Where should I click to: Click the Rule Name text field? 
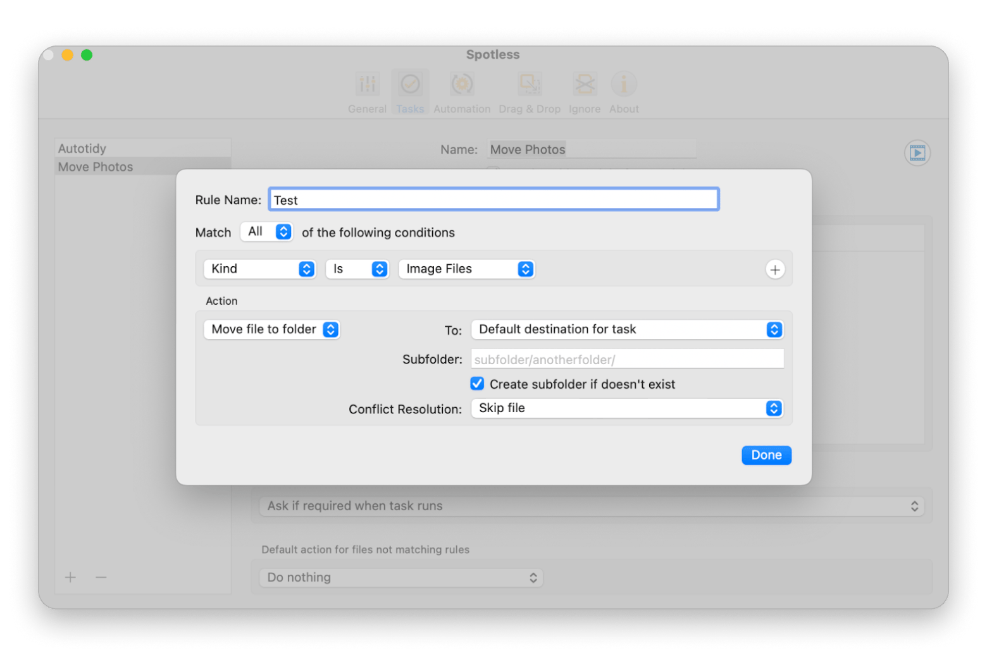493,200
